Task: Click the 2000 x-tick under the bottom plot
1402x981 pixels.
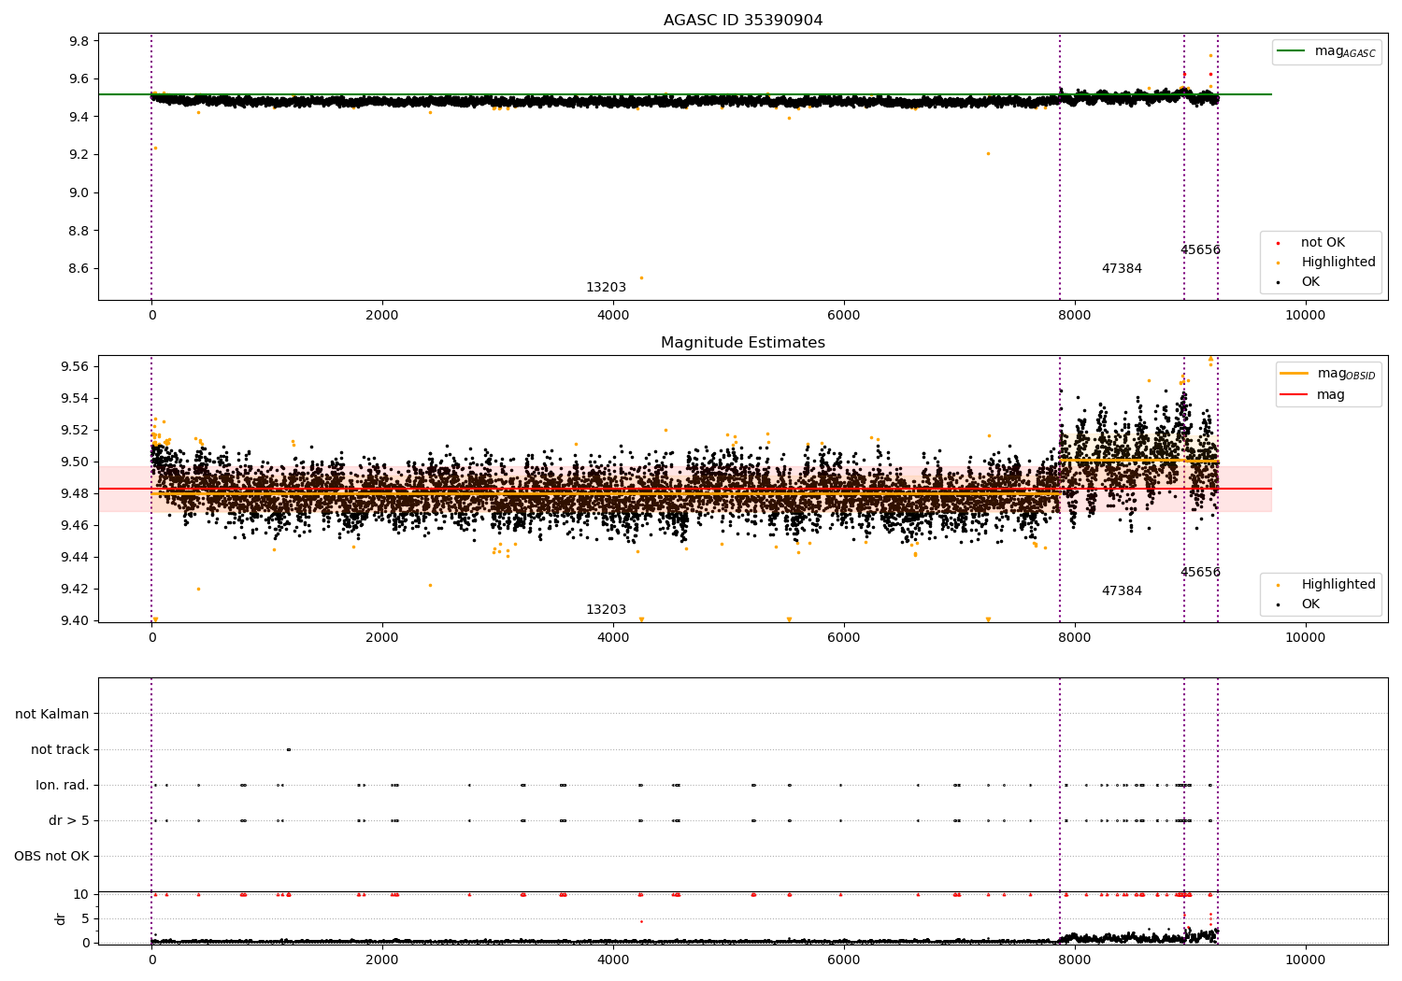Action: click(382, 960)
